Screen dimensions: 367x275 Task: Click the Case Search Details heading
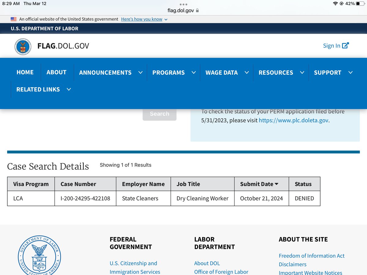tap(48, 166)
